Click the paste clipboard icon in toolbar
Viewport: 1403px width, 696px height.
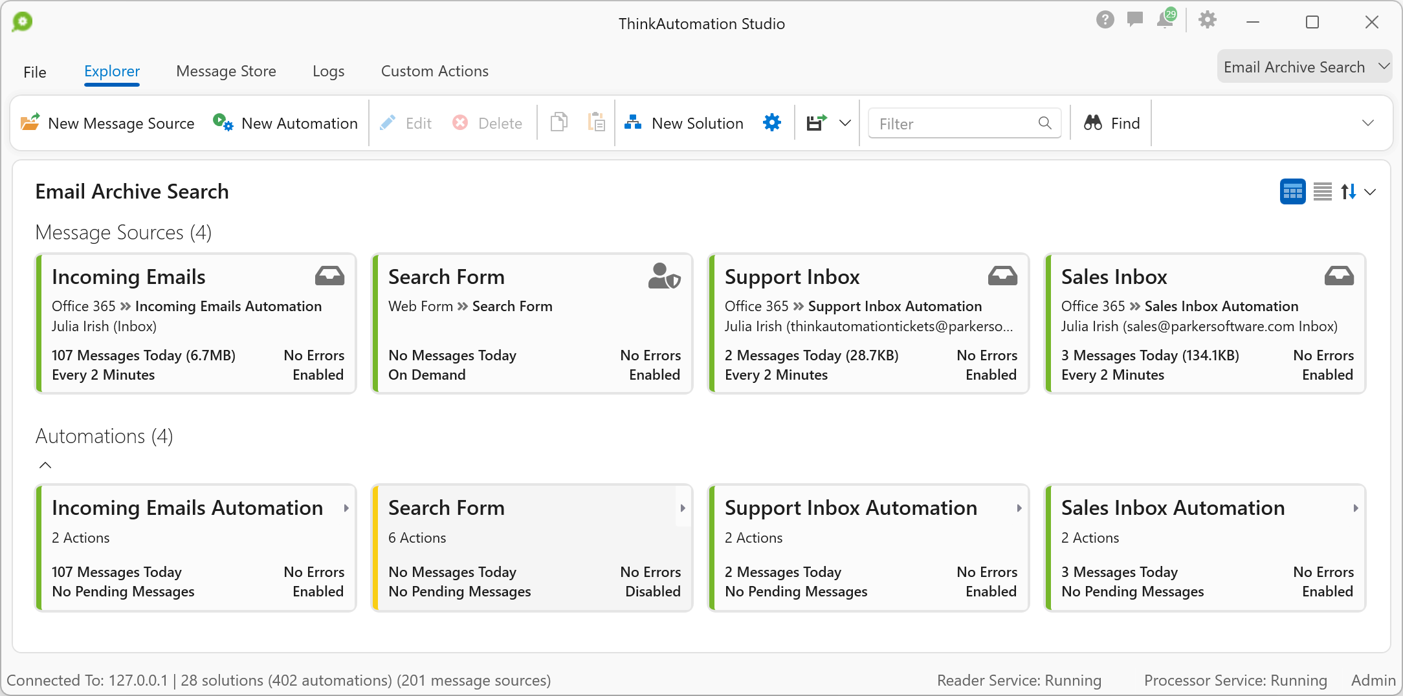(596, 122)
